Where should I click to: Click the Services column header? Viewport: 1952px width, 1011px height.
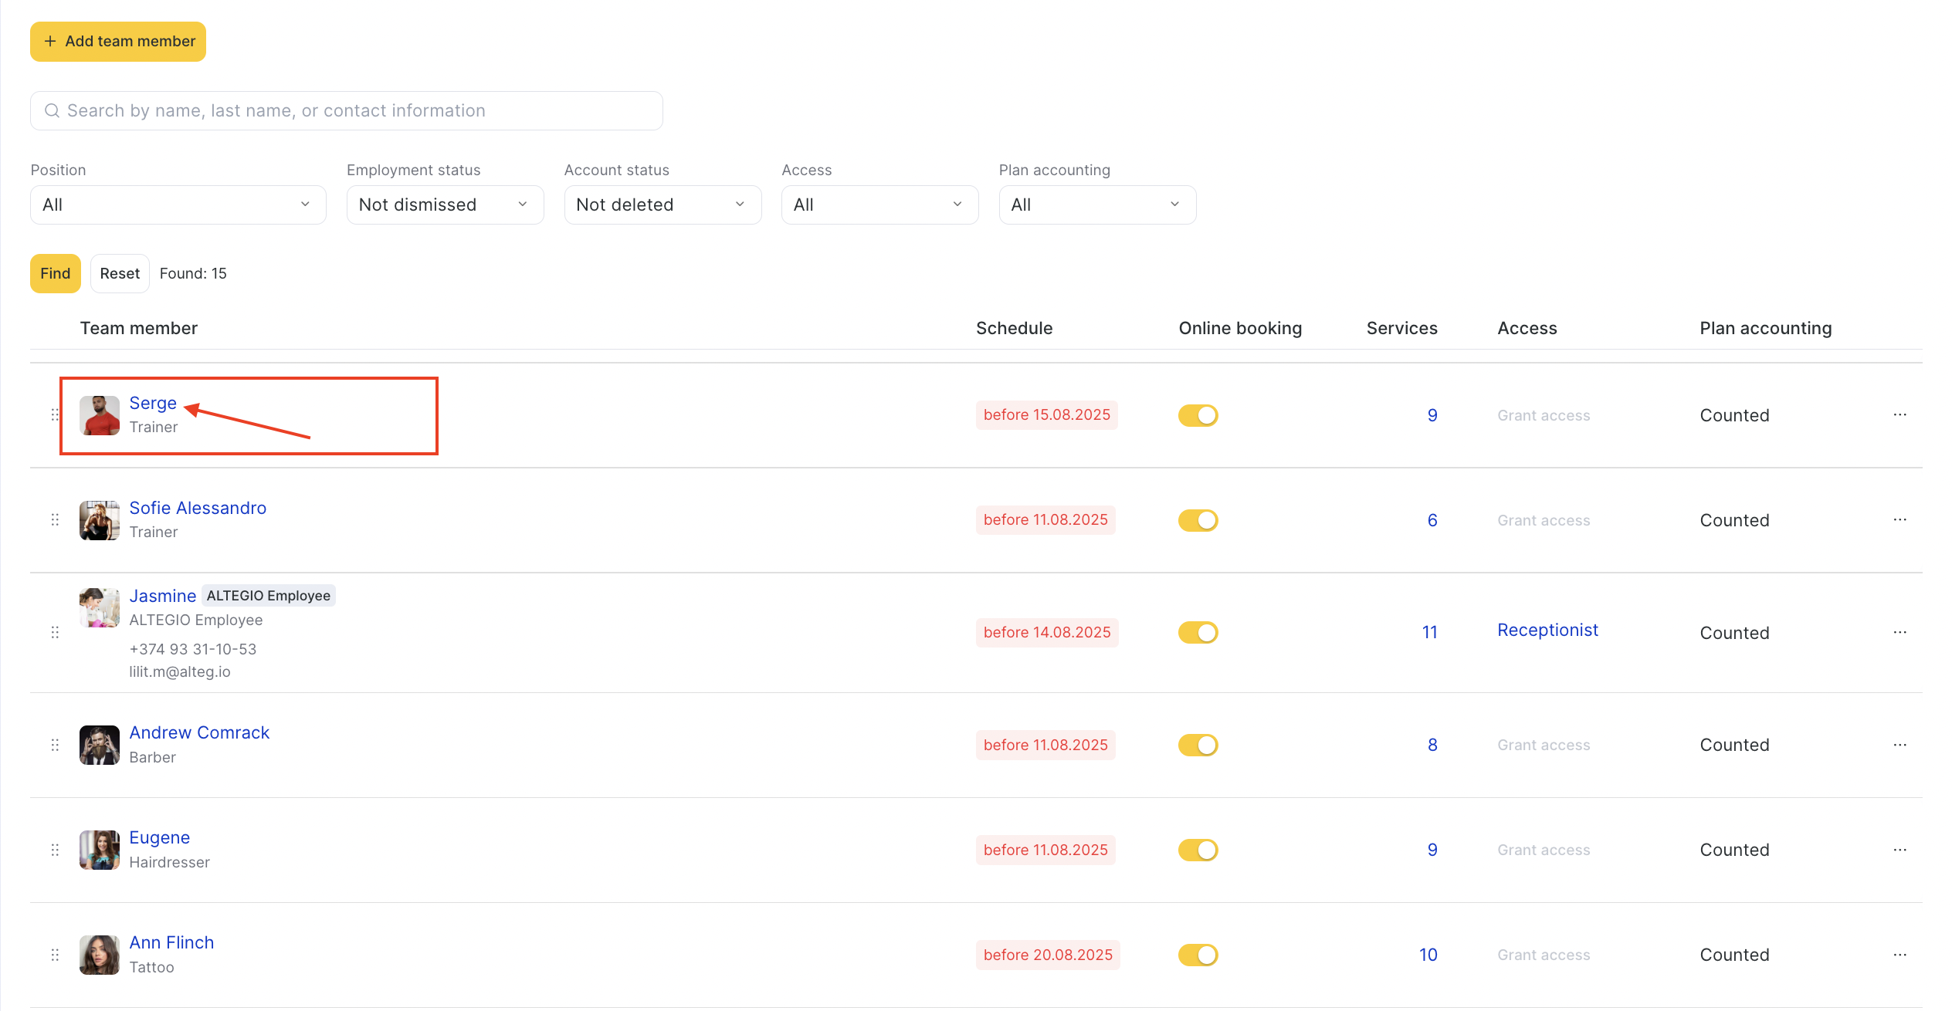click(1401, 328)
